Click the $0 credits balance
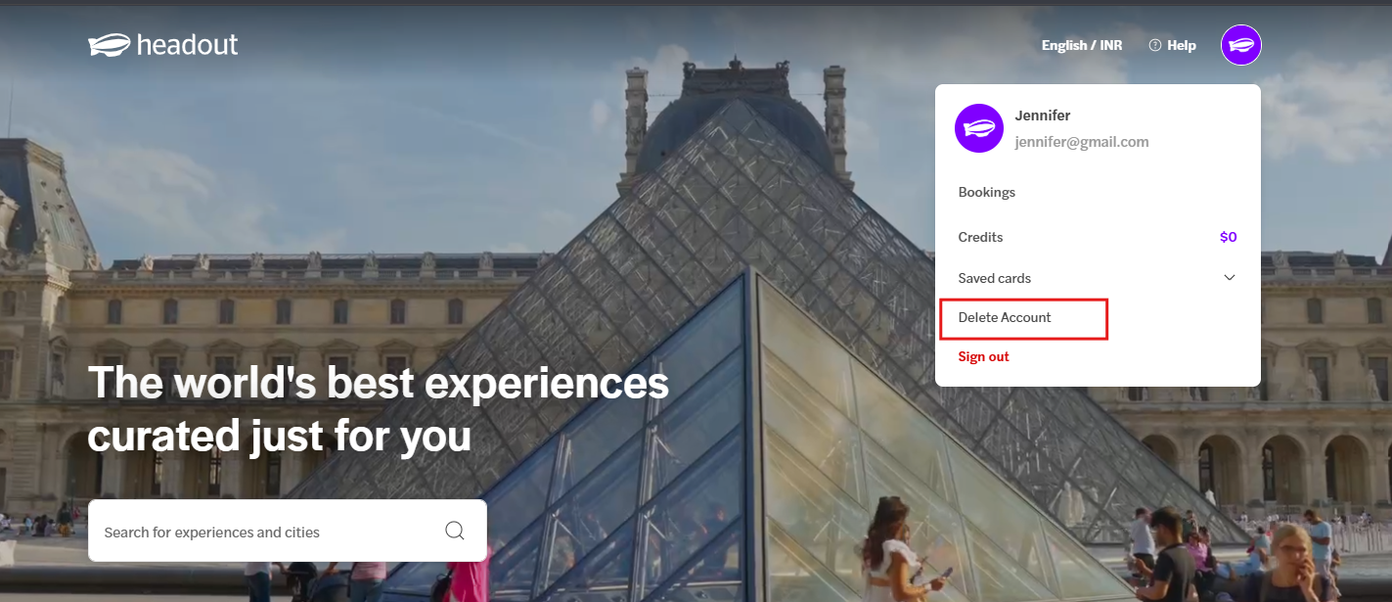This screenshot has width=1392, height=602. click(1229, 237)
